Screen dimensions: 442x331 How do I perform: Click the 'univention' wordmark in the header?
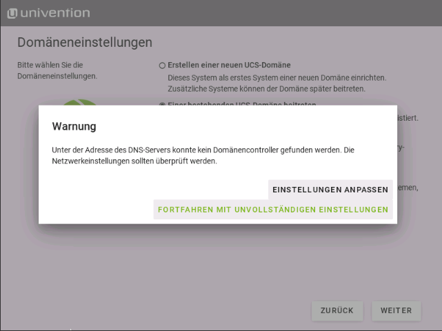(x=55, y=13)
